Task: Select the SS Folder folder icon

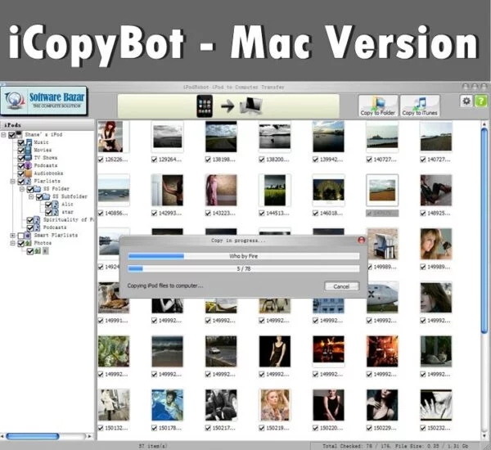Action: pos(38,189)
